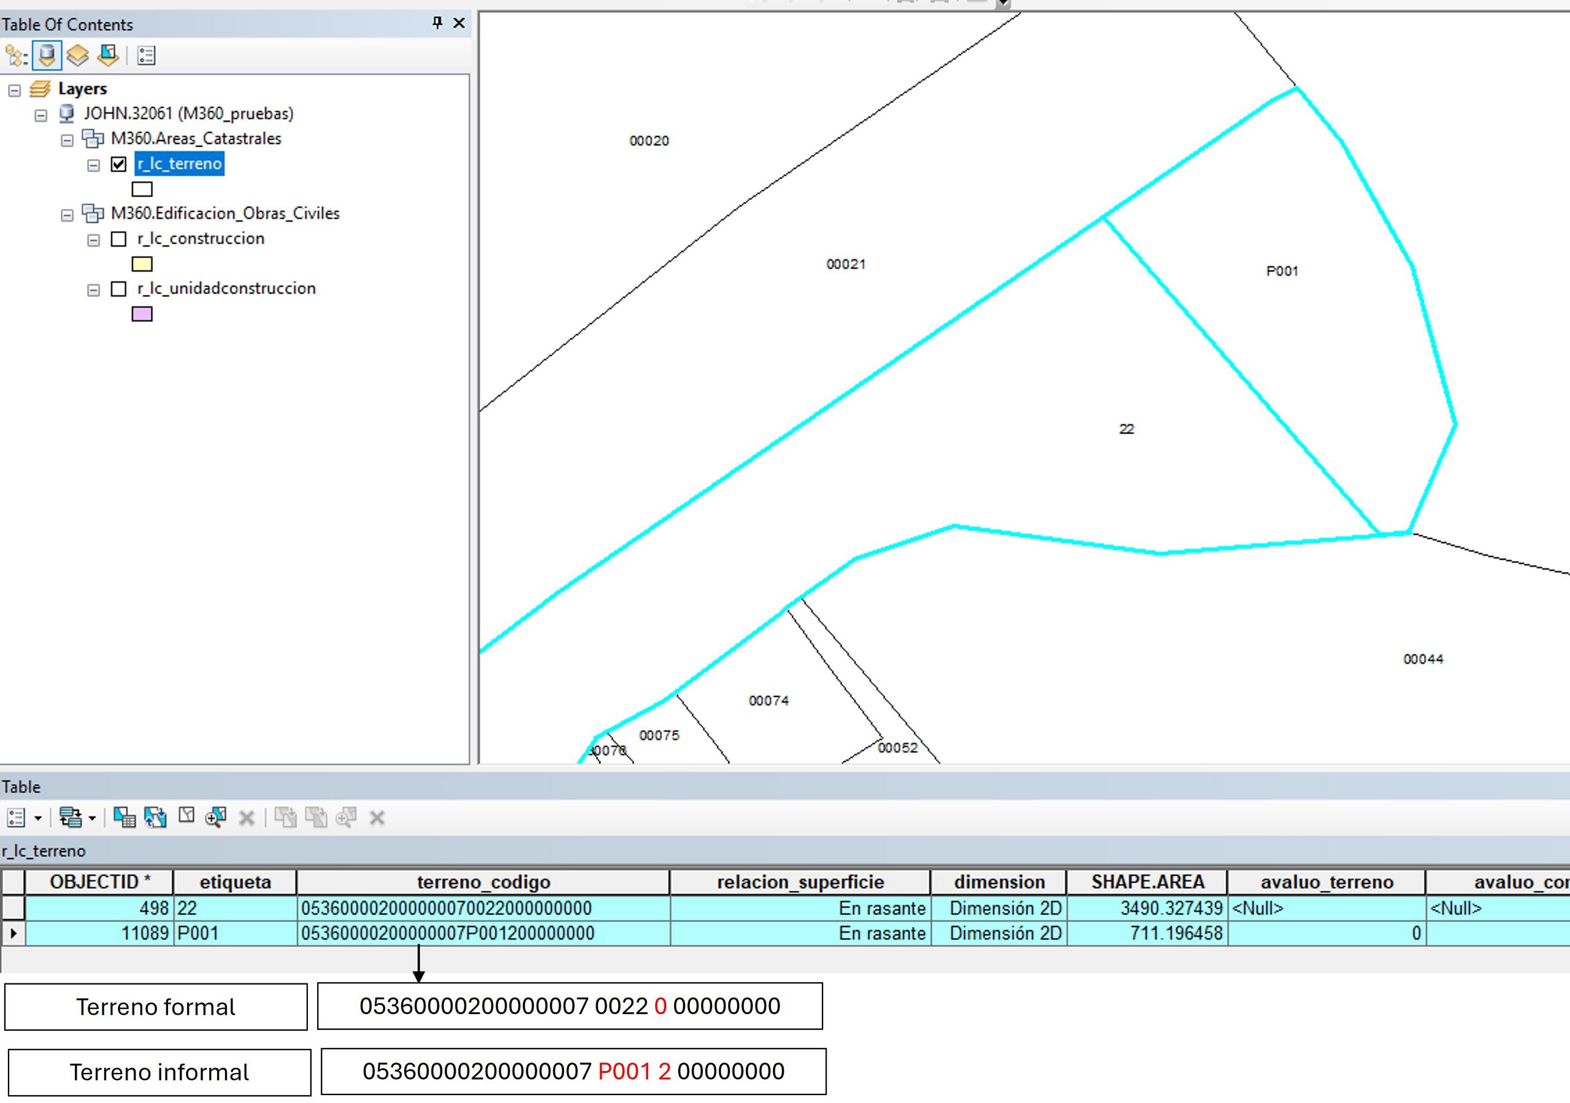Enable the r_lc_construccion layer checkbox
The width and height of the screenshot is (1570, 1103).
pos(118,239)
